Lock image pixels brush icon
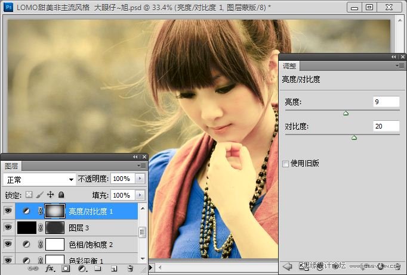 point(40,195)
